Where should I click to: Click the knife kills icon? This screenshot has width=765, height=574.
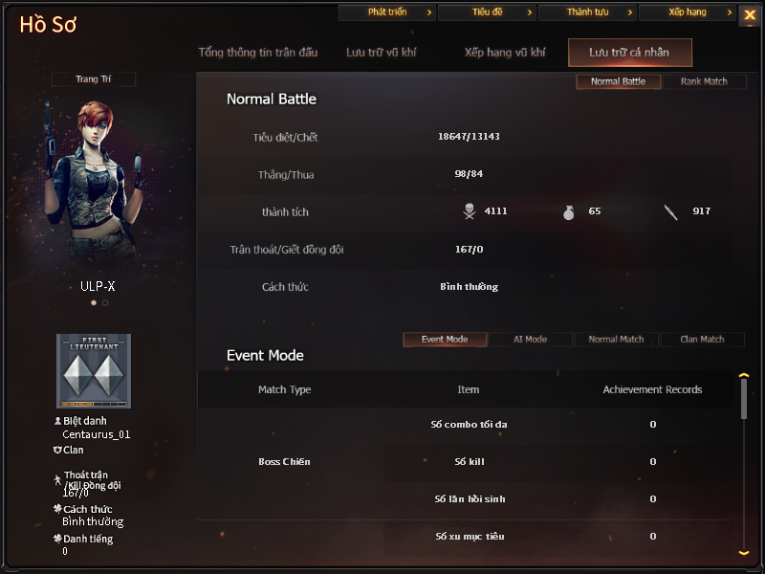[671, 212]
